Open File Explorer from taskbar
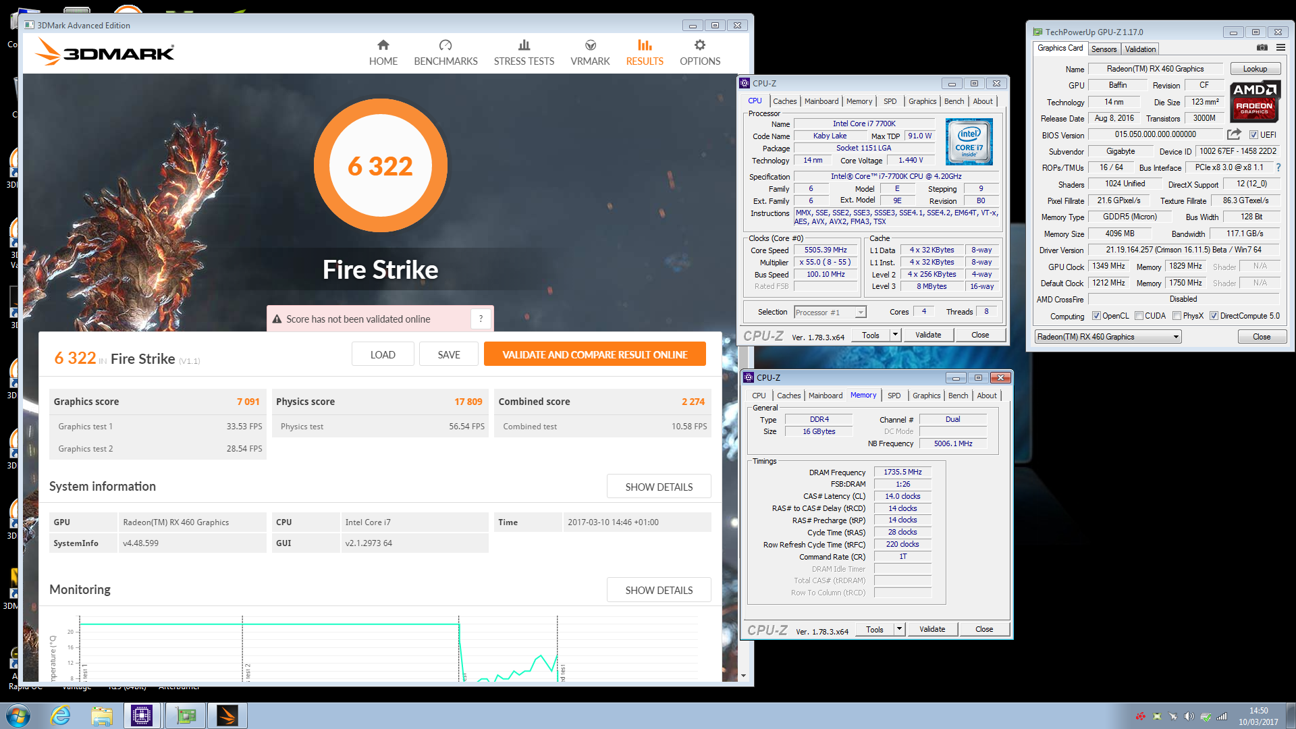This screenshot has width=1296, height=729. pyautogui.click(x=102, y=715)
